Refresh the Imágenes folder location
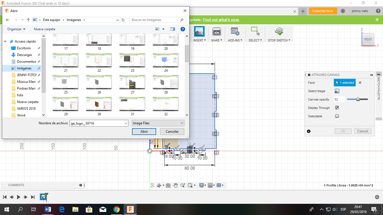Screen dimensions: 383x215 [x=123, y=20]
